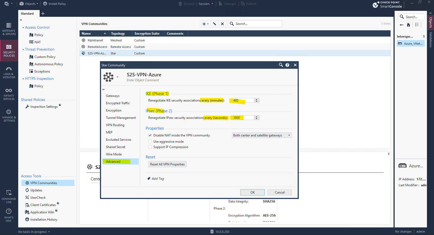Click the home icon in Objects panel
This screenshot has height=235, width=434.
pos(408,25)
